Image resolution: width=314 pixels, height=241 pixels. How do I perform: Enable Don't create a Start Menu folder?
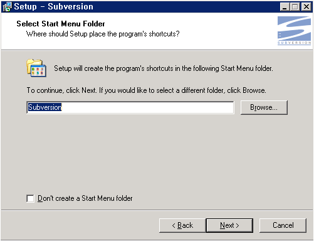[x=30, y=198]
